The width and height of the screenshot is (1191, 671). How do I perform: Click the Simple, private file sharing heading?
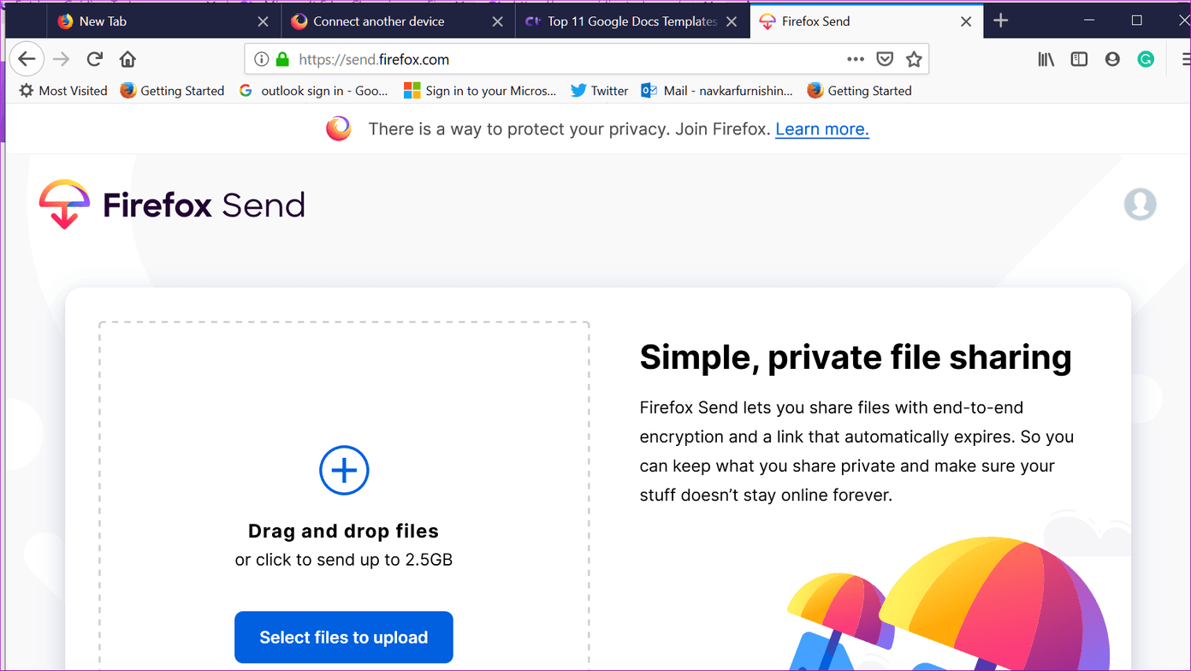(856, 357)
